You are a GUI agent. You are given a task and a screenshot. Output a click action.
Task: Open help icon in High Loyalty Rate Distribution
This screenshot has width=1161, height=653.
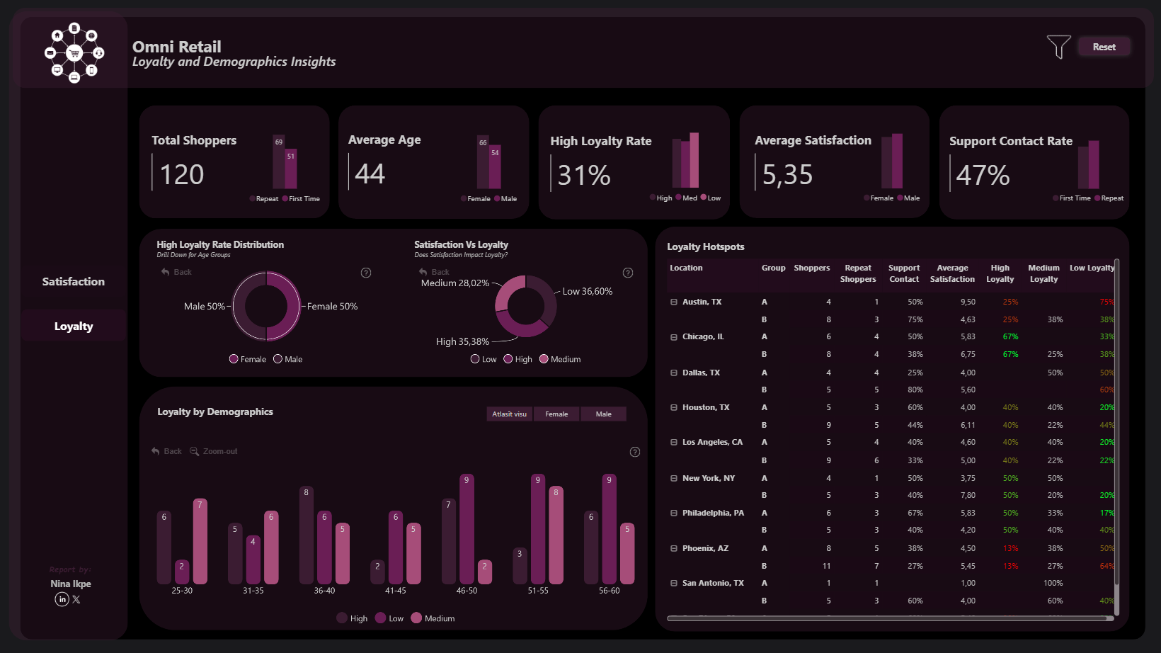366,273
